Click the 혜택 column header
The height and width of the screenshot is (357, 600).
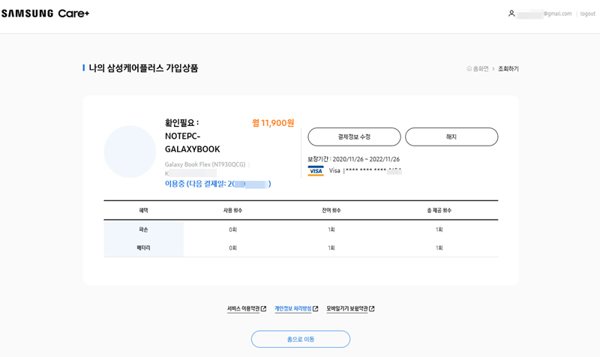click(143, 210)
